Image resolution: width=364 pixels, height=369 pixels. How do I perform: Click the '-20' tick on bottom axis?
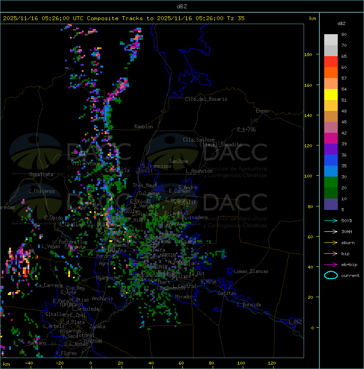coord(59,363)
